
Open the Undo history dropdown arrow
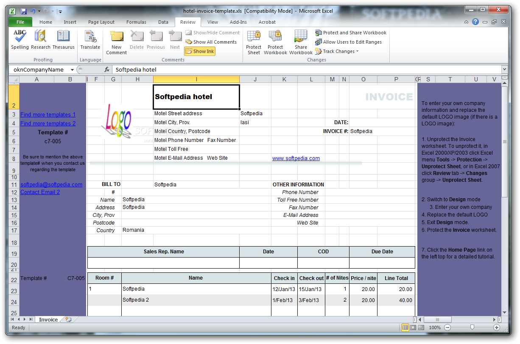(x=39, y=11)
